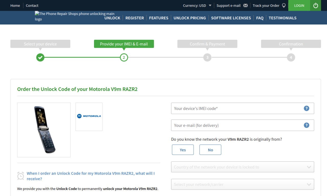Click The Phone Repair Shops main logo
Screen dimensions: 327x196
[75, 16]
